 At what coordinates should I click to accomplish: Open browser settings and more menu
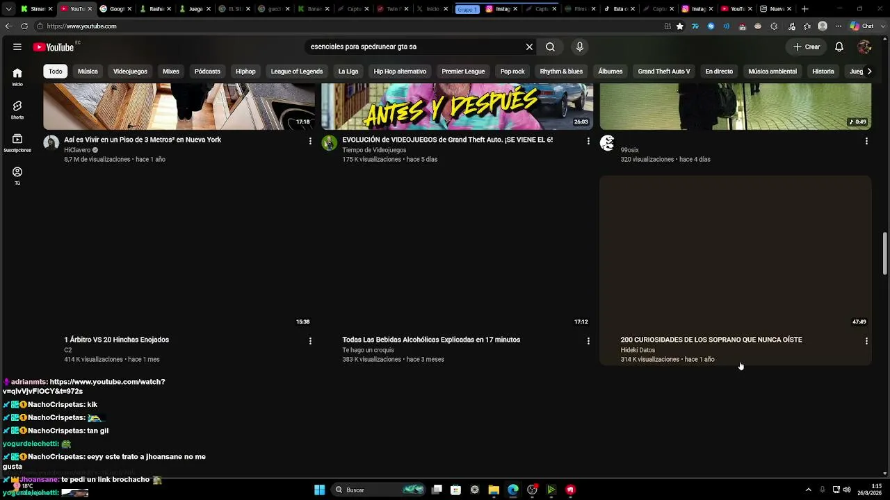pos(838,26)
